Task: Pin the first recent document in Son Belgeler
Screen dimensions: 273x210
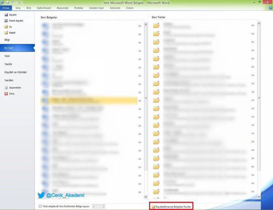Action: point(140,26)
